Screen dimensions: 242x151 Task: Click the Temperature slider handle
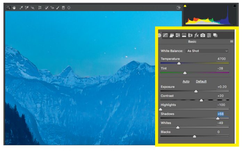tap(179, 63)
